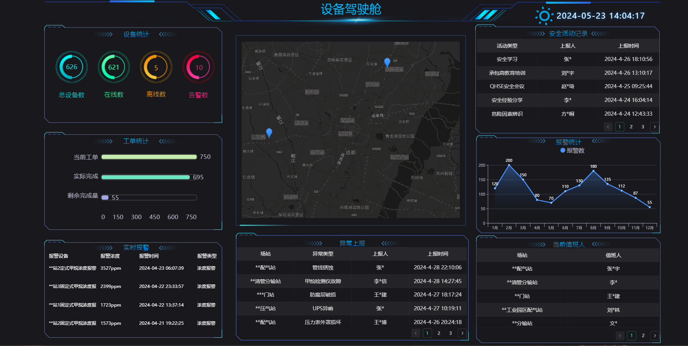Click the 实际完成 progress bar at 695
Viewport: 688px width, 346px height.
(146, 177)
